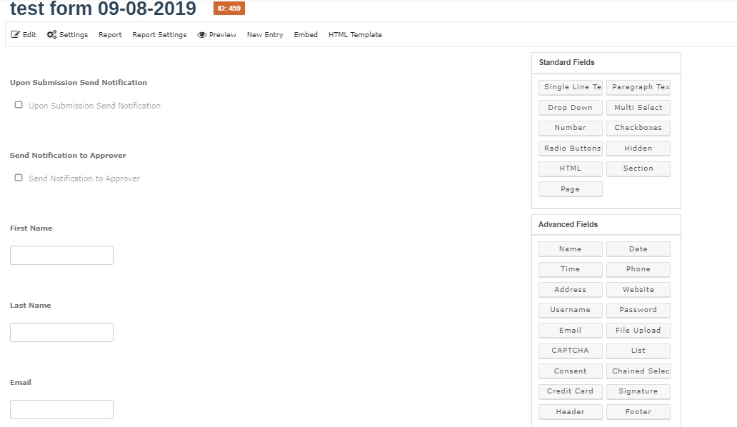Add a Hidden field
Viewport: 737px width, 427px height.
click(x=638, y=149)
